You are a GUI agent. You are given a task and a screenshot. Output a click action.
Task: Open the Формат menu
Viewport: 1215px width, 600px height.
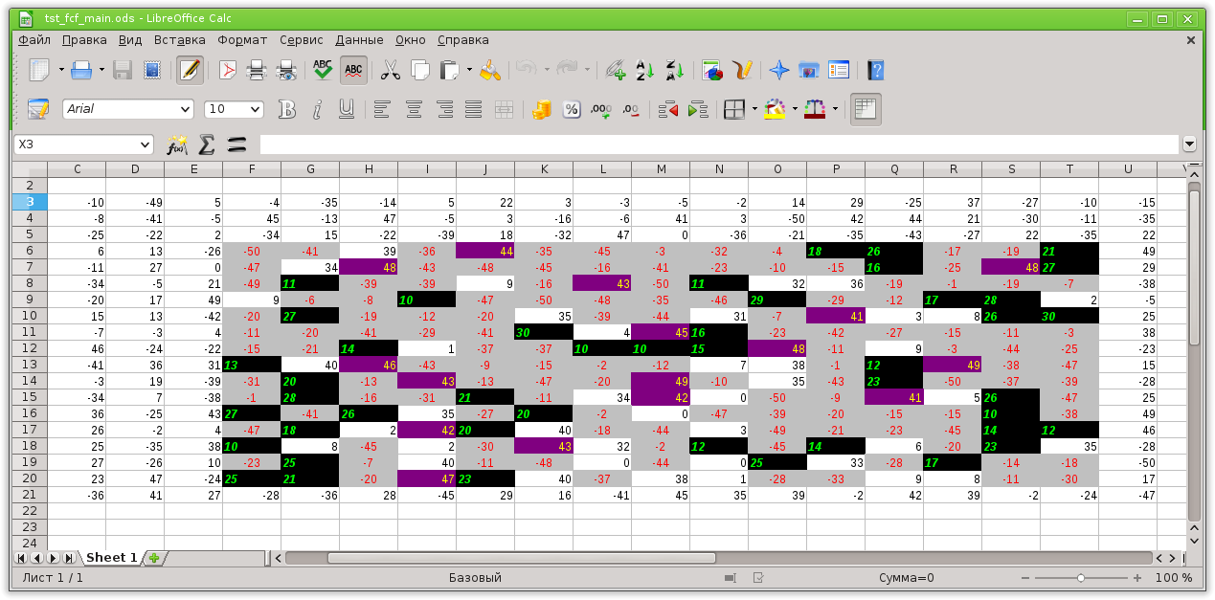[242, 40]
